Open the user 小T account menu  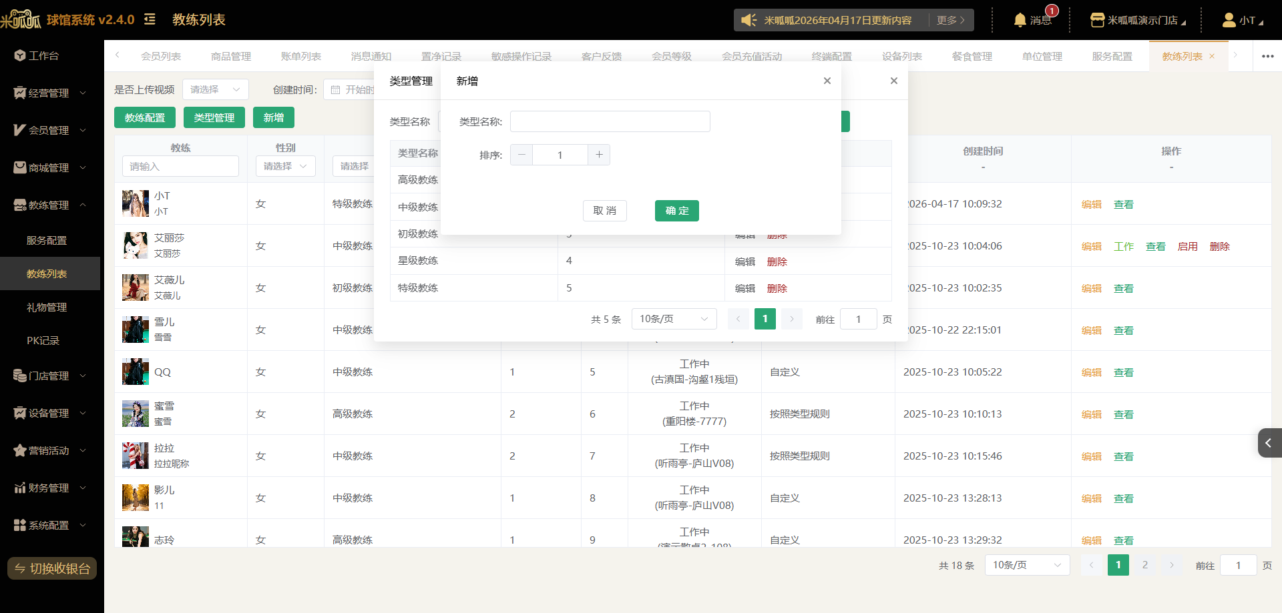pos(1243,20)
